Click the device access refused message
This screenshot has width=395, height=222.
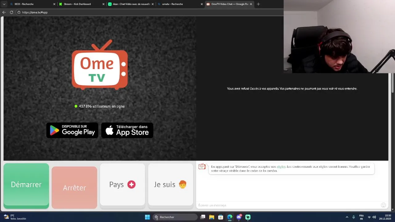(x=292, y=88)
